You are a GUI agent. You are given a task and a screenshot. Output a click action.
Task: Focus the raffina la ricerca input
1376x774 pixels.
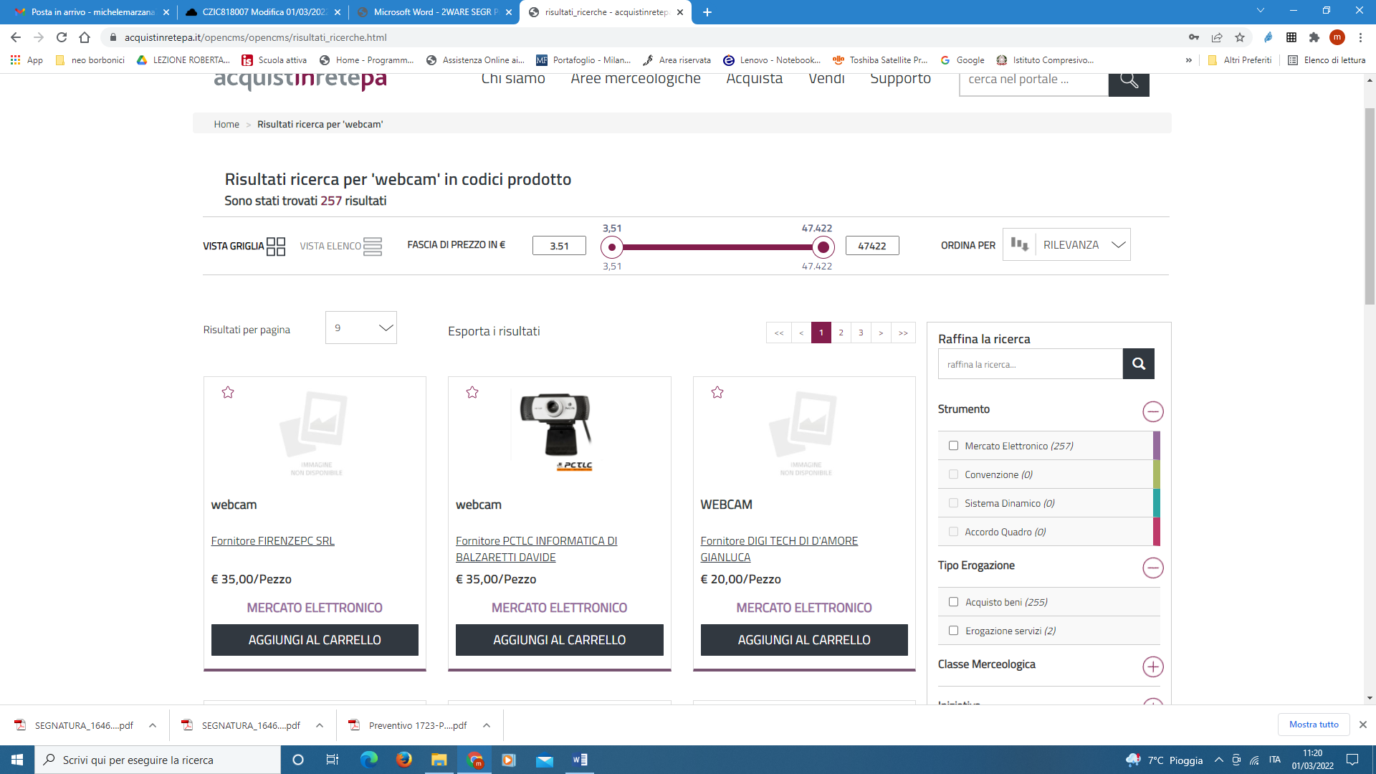(x=1030, y=364)
